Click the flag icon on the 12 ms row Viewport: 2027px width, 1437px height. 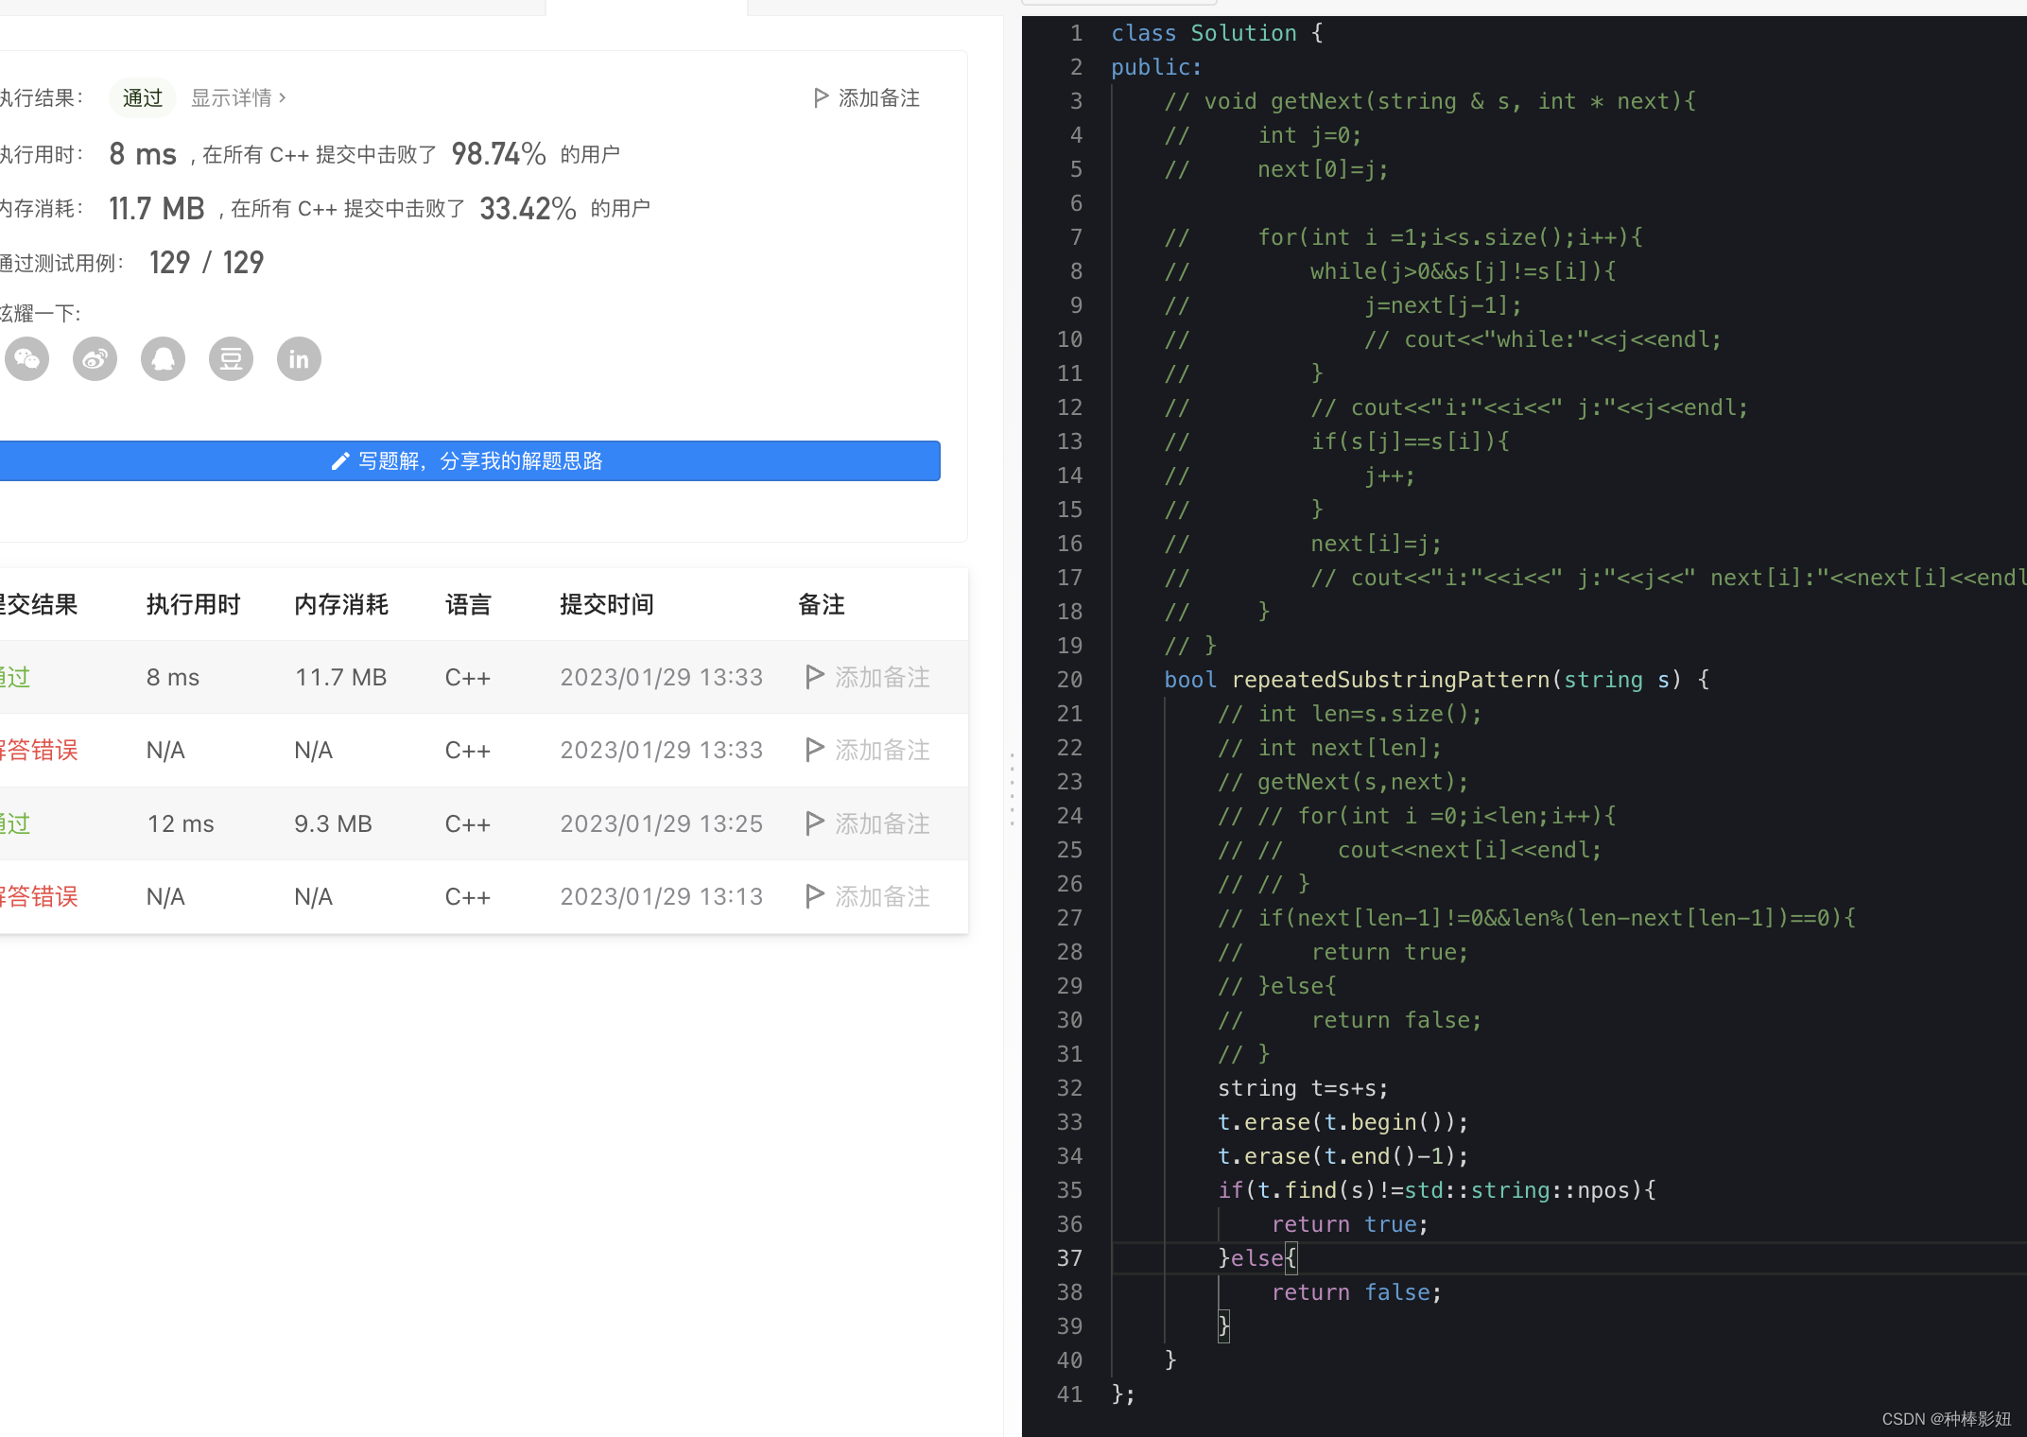pyautogui.click(x=814, y=823)
